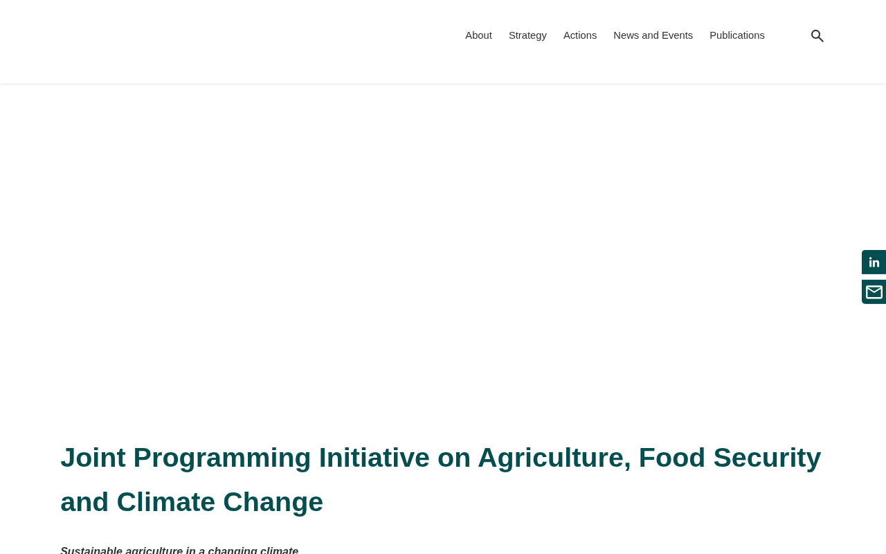
Task: Open the Strategy menu item
Action: (527, 35)
